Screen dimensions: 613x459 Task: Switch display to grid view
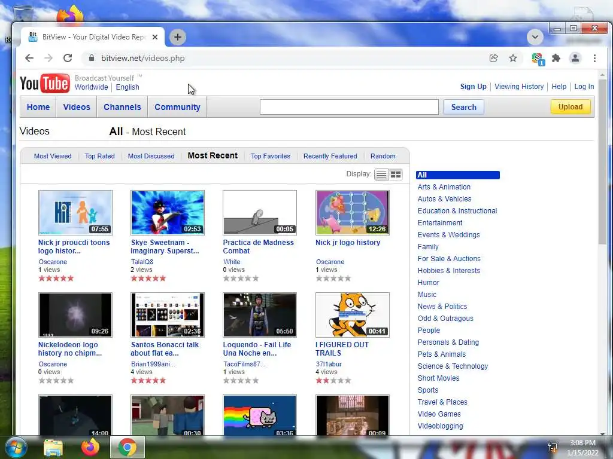[396, 175]
